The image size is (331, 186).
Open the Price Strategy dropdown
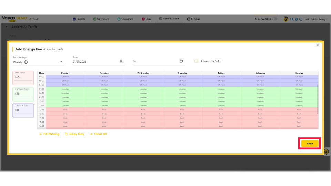tap(61, 62)
